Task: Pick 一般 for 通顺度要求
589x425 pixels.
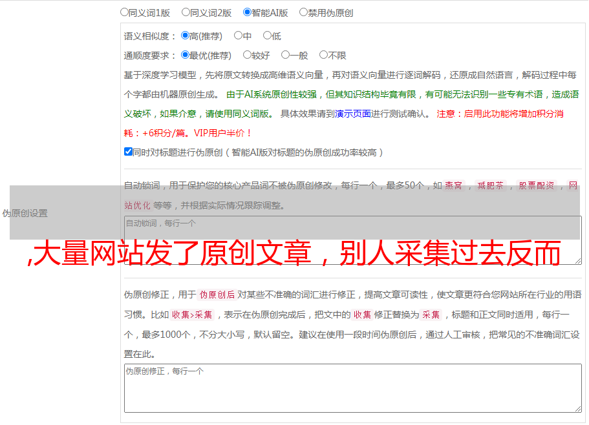Action: [286, 55]
